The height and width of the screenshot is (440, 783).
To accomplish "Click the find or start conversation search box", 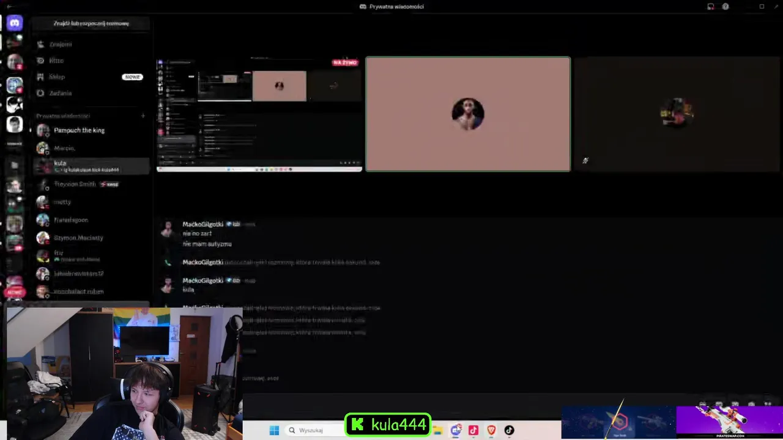I will pyautogui.click(x=91, y=23).
